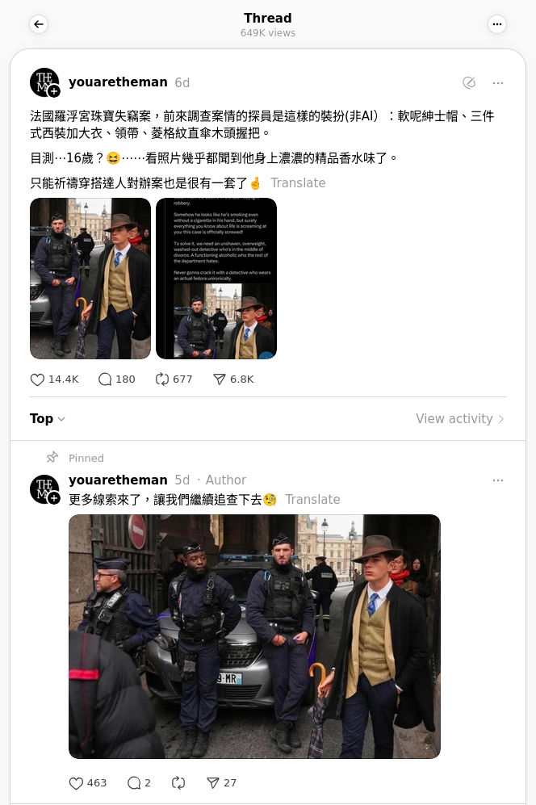536x805 pixels.
Task: Click the circular icon beside main post options
Action: (x=469, y=82)
